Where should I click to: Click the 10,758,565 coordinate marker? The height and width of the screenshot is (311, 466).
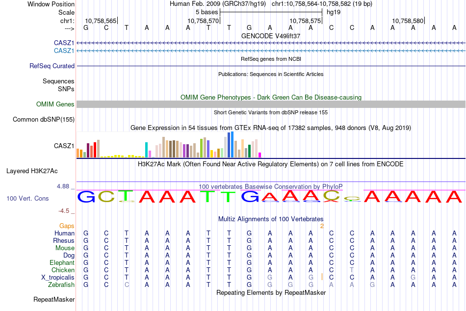(x=101, y=21)
